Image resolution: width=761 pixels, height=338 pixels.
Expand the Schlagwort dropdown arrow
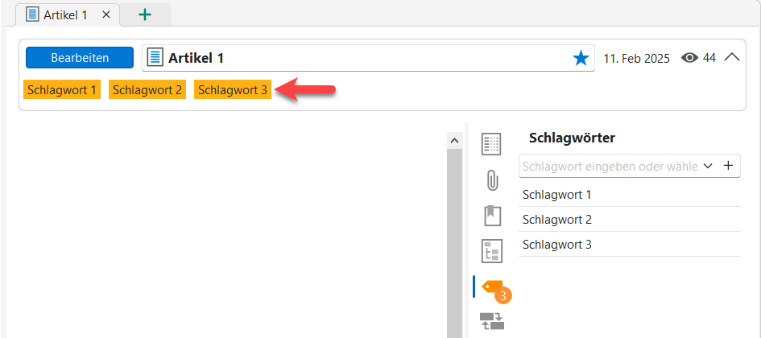[x=709, y=166]
